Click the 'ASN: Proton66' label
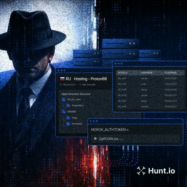This screenshot has width=187, height=187. (89, 85)
